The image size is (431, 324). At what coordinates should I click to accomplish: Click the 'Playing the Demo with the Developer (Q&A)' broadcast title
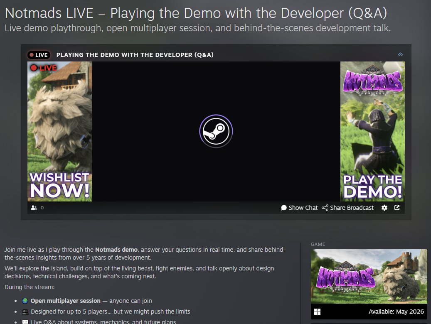click(135, 55)
